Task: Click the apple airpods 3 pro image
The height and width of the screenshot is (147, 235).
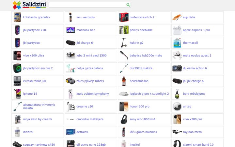Action: (x=177, y=30)
